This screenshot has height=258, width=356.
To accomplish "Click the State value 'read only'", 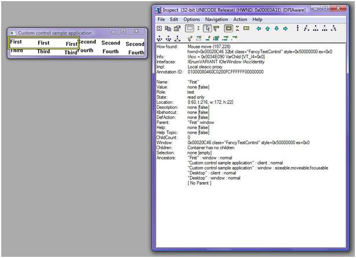I will (196, 97).
